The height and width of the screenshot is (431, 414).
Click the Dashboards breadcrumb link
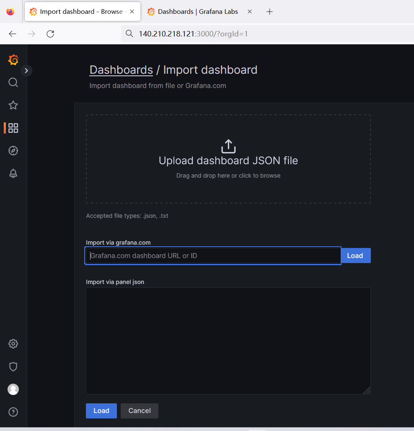click(121, 70)
